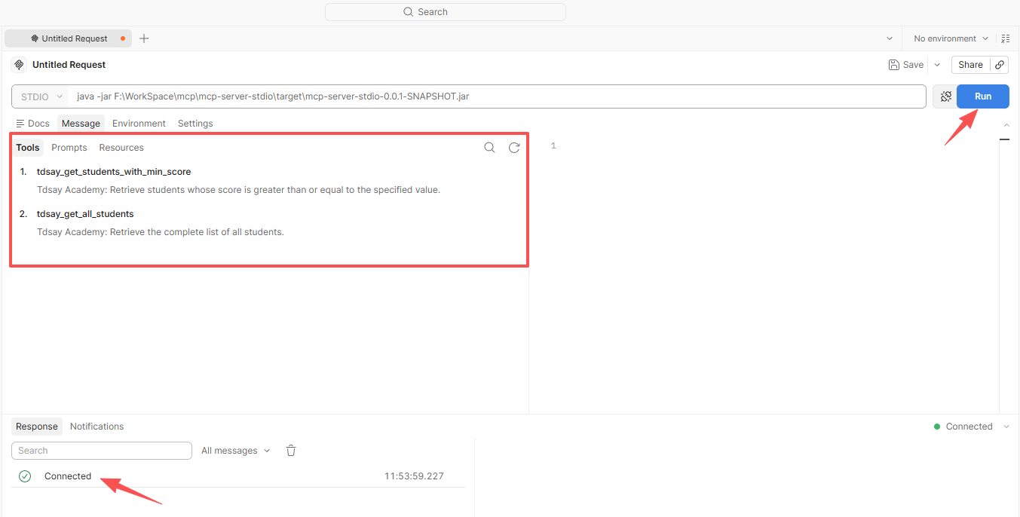The image size is (1020, 517).
Task: Click the response Search input field
Action: pyautogui.click(x=102, y=451)
